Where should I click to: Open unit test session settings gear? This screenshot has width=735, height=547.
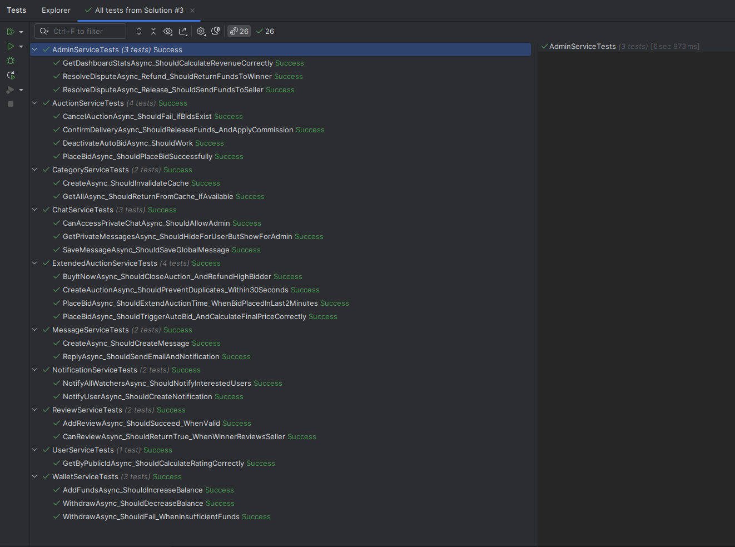click(x=201, y=31)
